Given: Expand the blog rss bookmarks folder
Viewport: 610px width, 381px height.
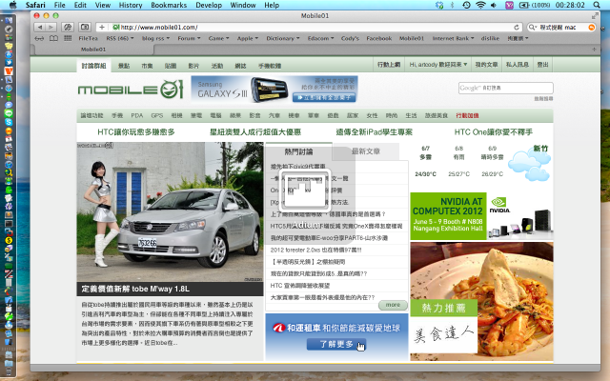Looking at the screenshot, I should (155, 38).
